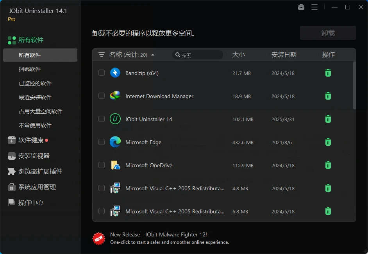Check the 6.8 MB Visual C++ 2005 checkbox

coord(102,211)
